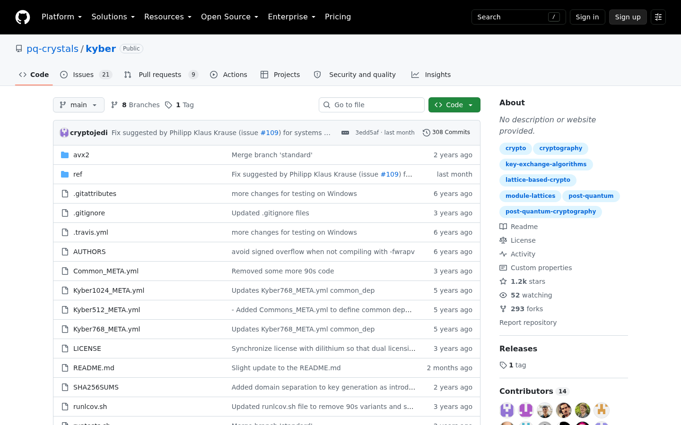Screen dimensions: 681x425
Task: Open the Pricing link
Action: tap(338, 17)
